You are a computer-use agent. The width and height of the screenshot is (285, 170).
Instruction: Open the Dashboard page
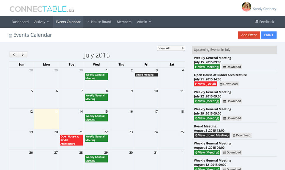[x=20, y=22]
